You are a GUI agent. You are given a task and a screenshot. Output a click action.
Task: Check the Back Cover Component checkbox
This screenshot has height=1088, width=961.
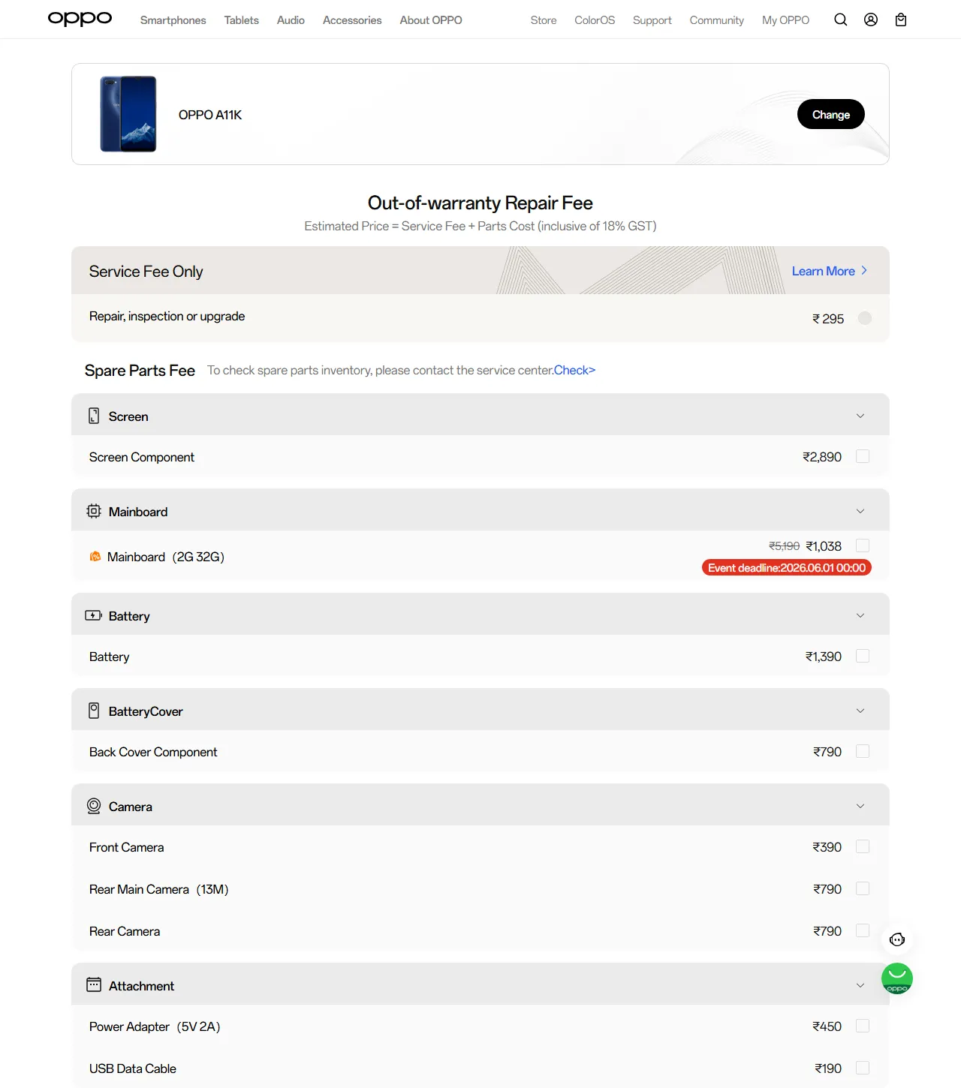(863, 751)
